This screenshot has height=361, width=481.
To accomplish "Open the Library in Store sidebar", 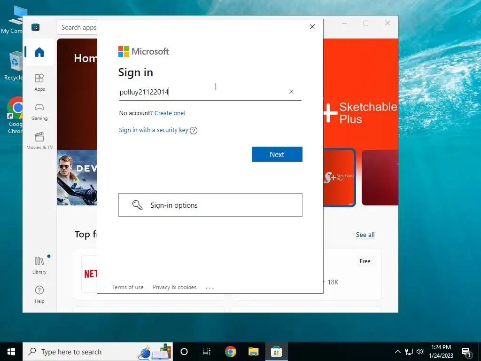I will click(39, 265).
